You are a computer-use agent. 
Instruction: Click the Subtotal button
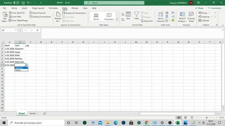tap(204, 21)
